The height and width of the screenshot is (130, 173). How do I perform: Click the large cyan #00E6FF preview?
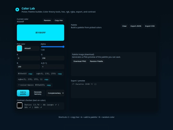(40, 33)
